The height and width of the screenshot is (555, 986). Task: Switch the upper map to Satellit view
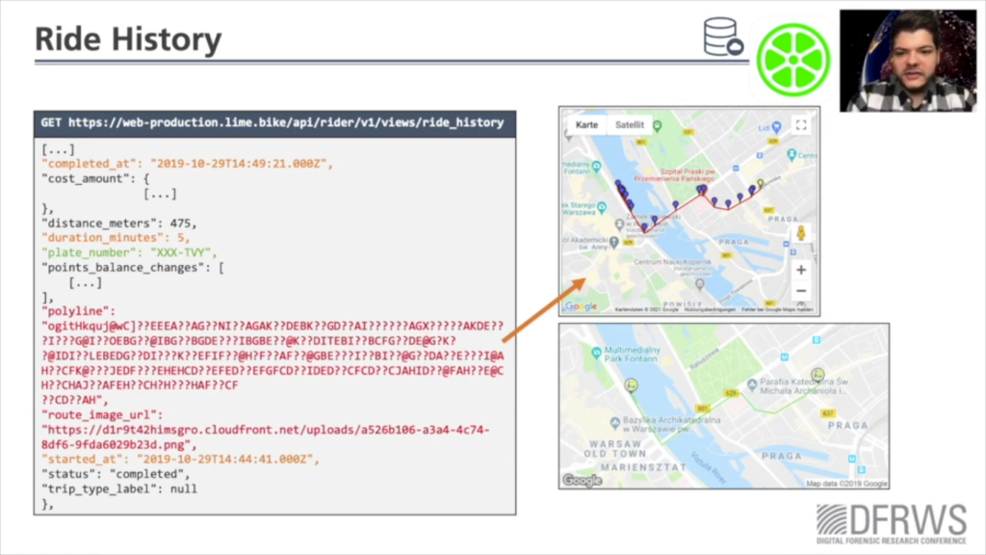(630, 124)
